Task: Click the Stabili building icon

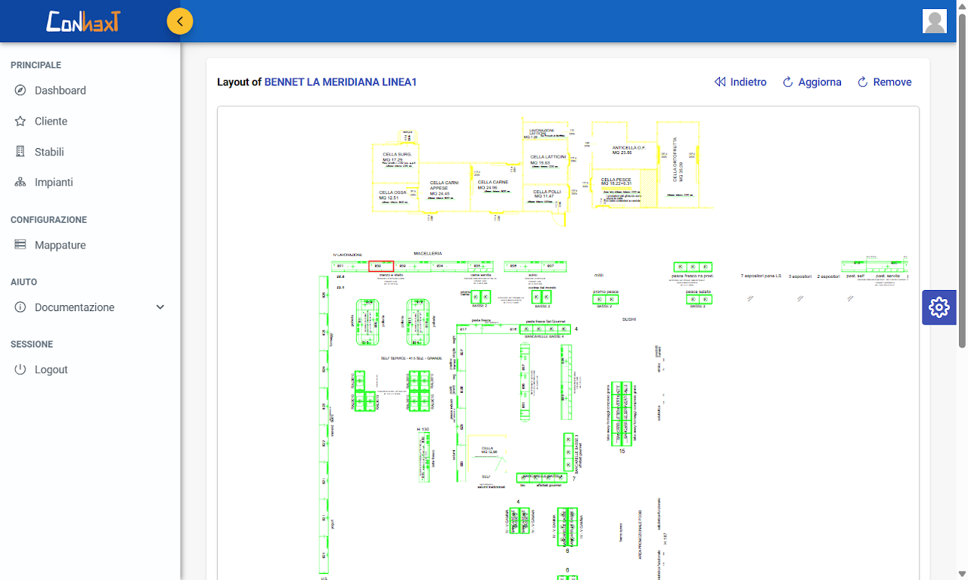Action: coord(20,152)
